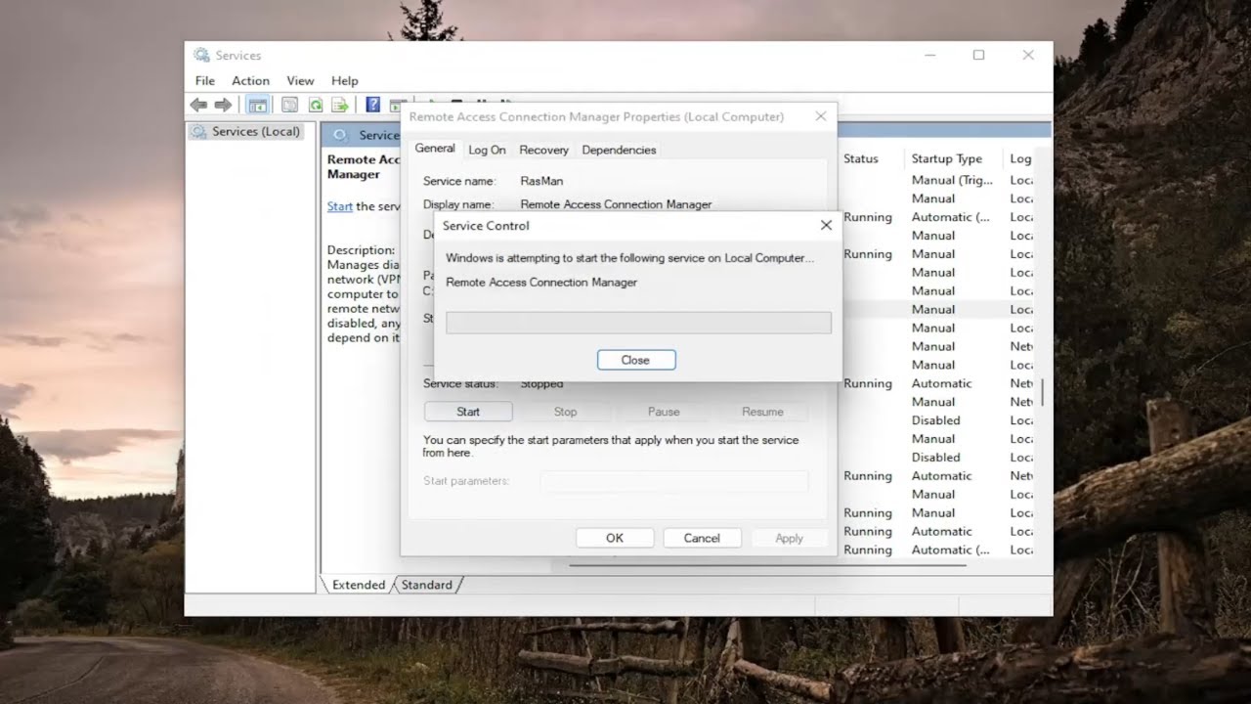Click the Forward arrow in Services toolbar
The height and width of the screenshot is (704, 1251).
pos(223,105)
